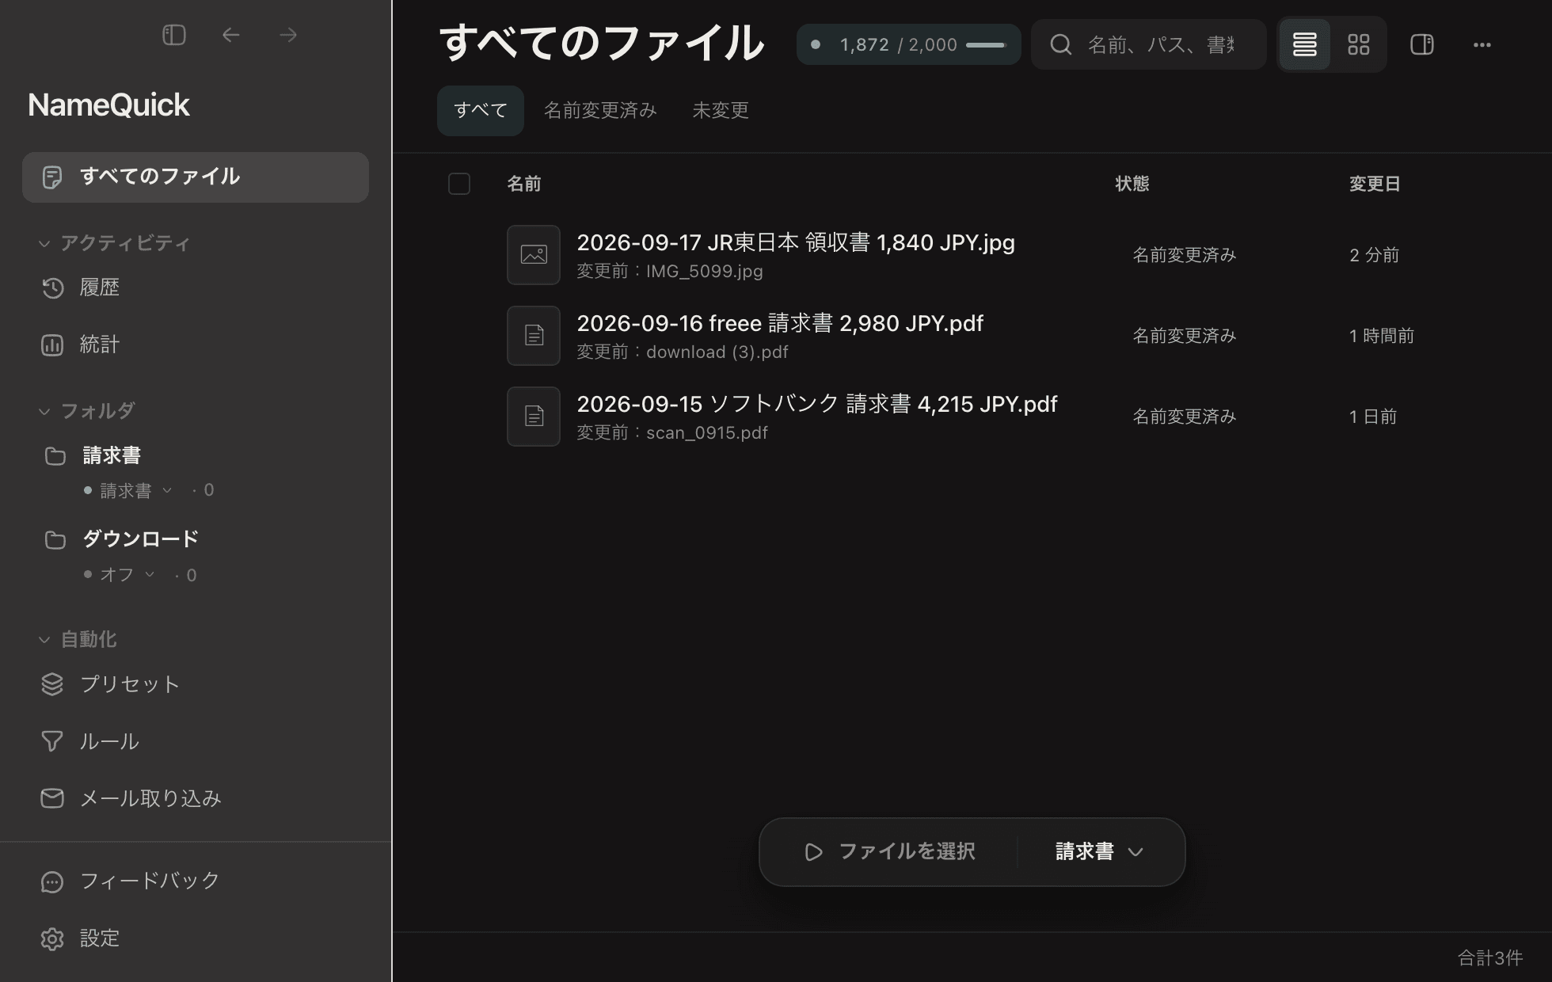
Task: Click the document icon of freee invoice
Action: pos(534,336)
